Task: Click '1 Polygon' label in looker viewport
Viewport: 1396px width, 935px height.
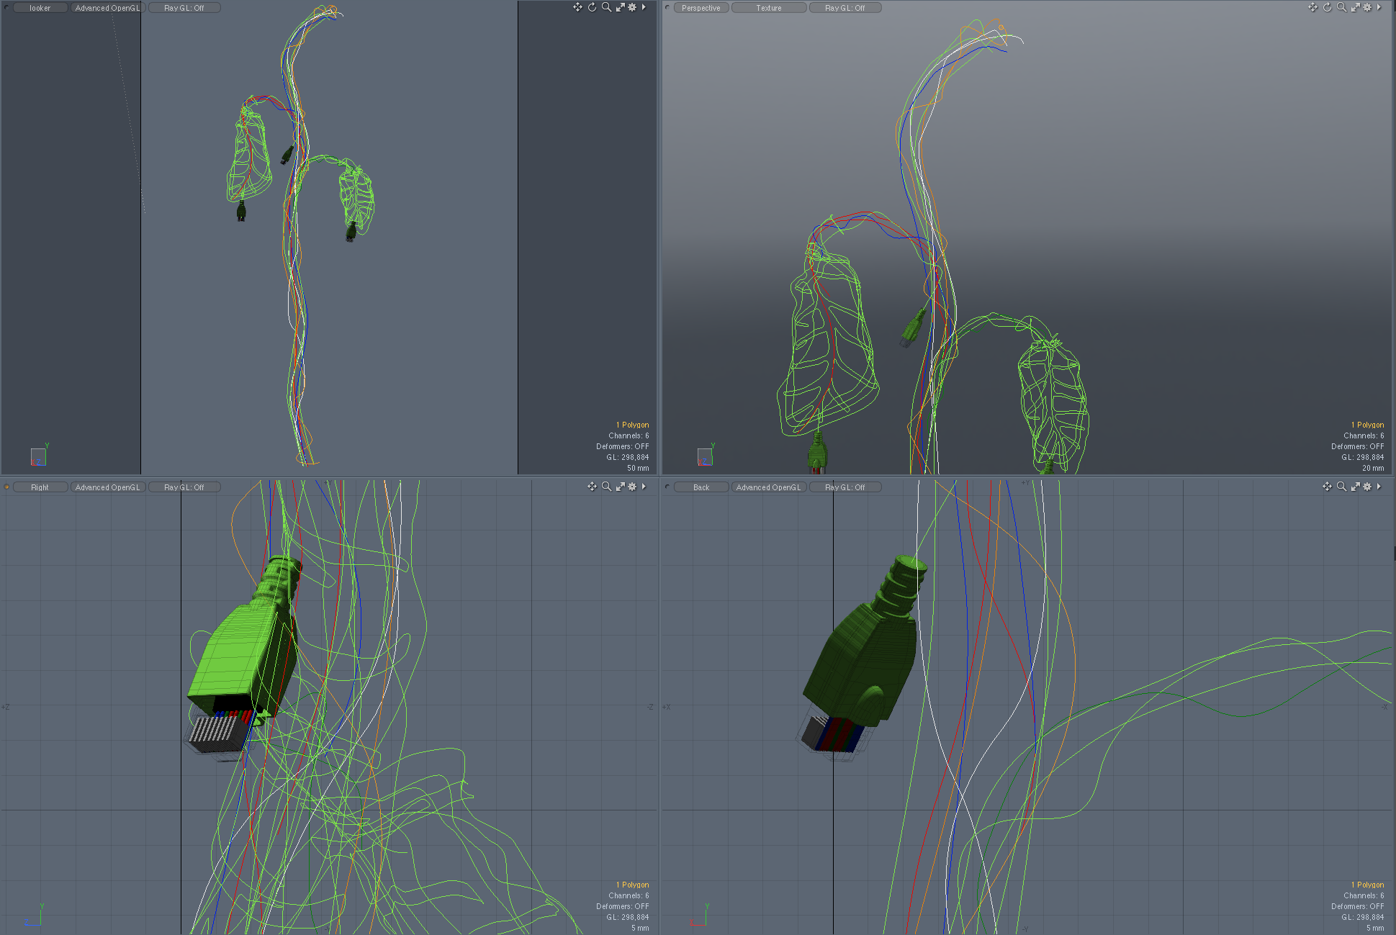Action: click(632, 425)
